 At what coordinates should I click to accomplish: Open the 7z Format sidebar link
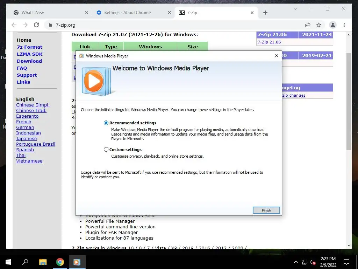(x=29, y=47)
